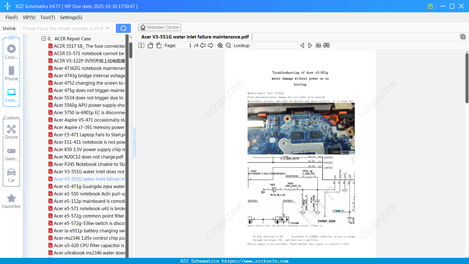Open Acer e1-471g Guangda zqsa water file
The image size is (469, 264).
(87, 186)
